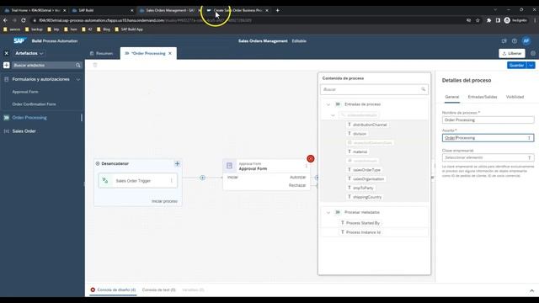Collapse Procesar metadatos tree node
The image size is (539, 303).
(x=328, y=213)
